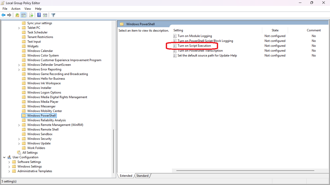Select Windows Media Digital Rights Management
This screenshot has width=330, height=185.
point(57,97)
